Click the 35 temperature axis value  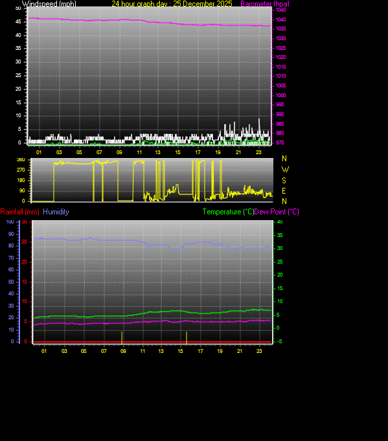[280, 236]
